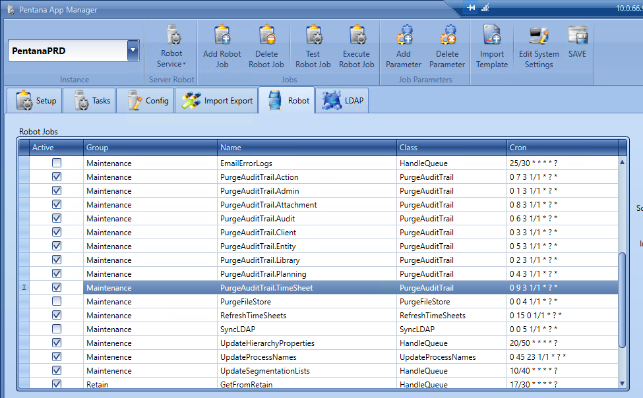Enable the SyncLDAP job checkbox
Screen dimensions: 643x398
coord(57,329)
